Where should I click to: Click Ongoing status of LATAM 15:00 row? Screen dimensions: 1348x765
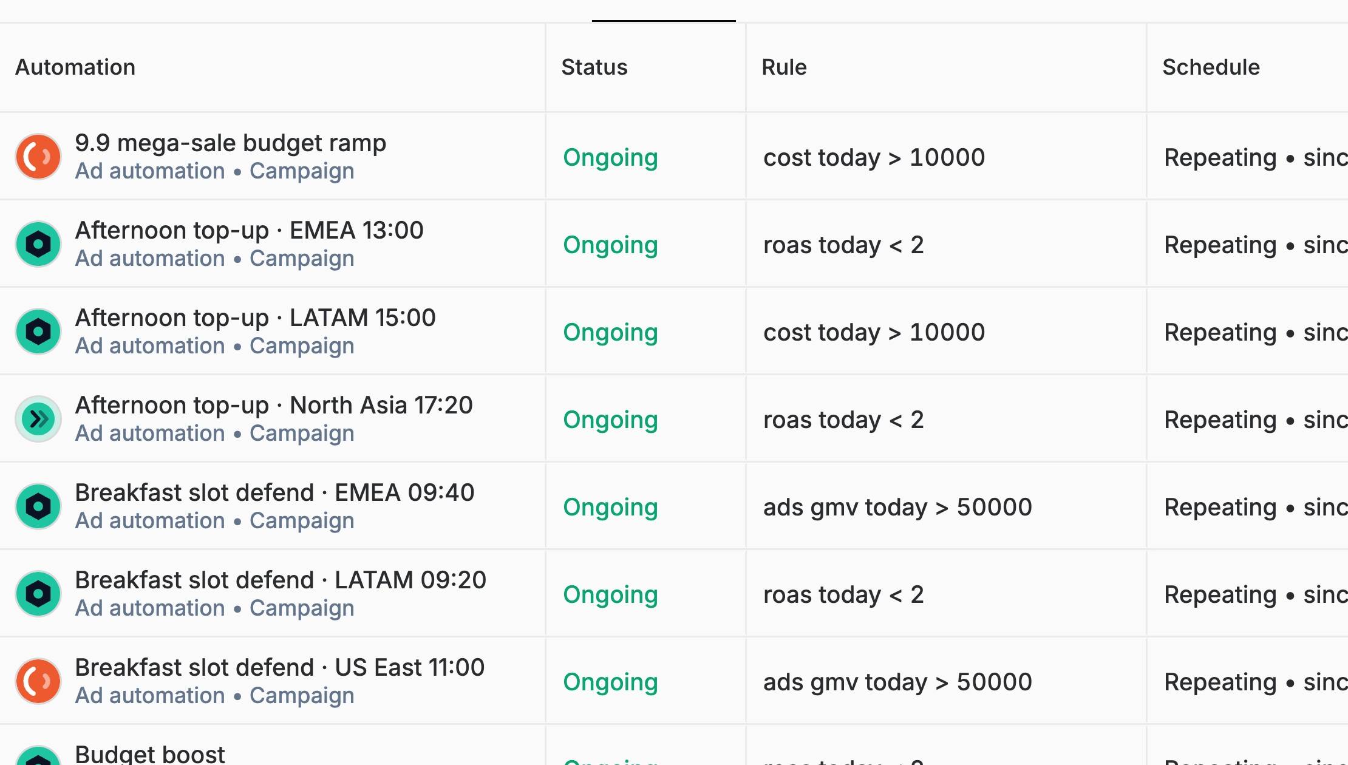click(611, 333)
